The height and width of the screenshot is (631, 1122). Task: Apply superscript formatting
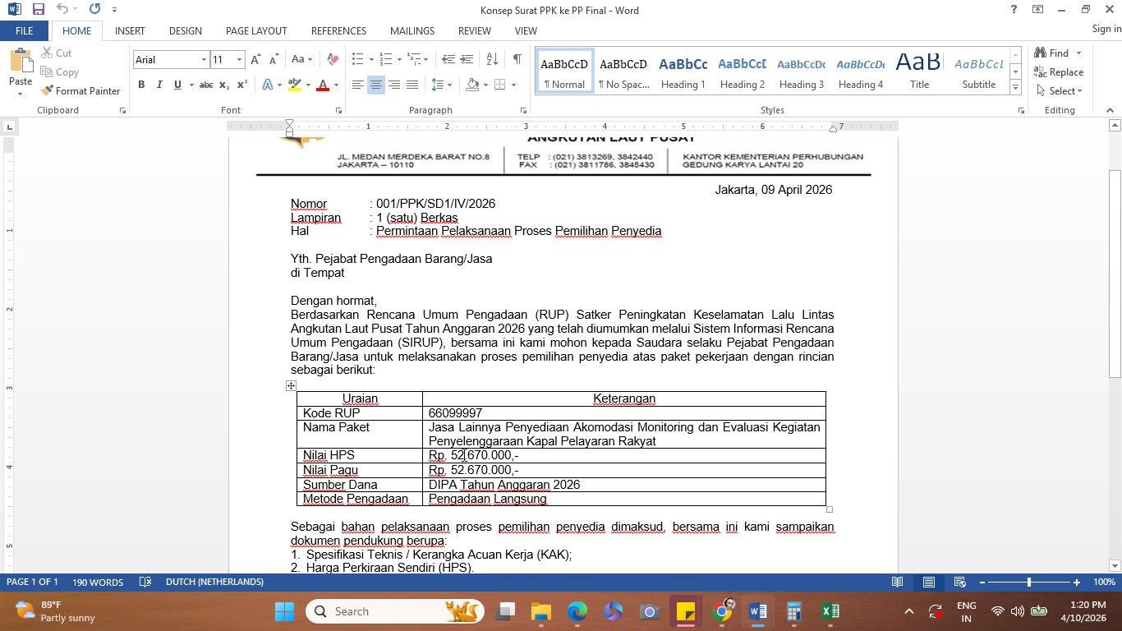point(242,85)
